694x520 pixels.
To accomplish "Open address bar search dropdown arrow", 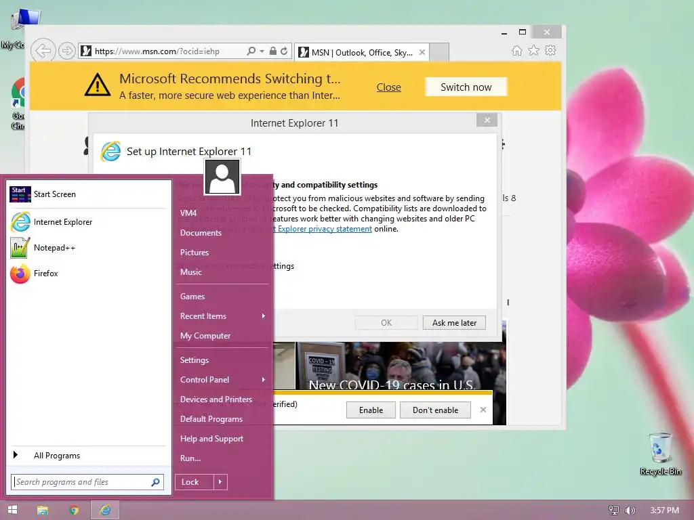I will click(262, 51).
